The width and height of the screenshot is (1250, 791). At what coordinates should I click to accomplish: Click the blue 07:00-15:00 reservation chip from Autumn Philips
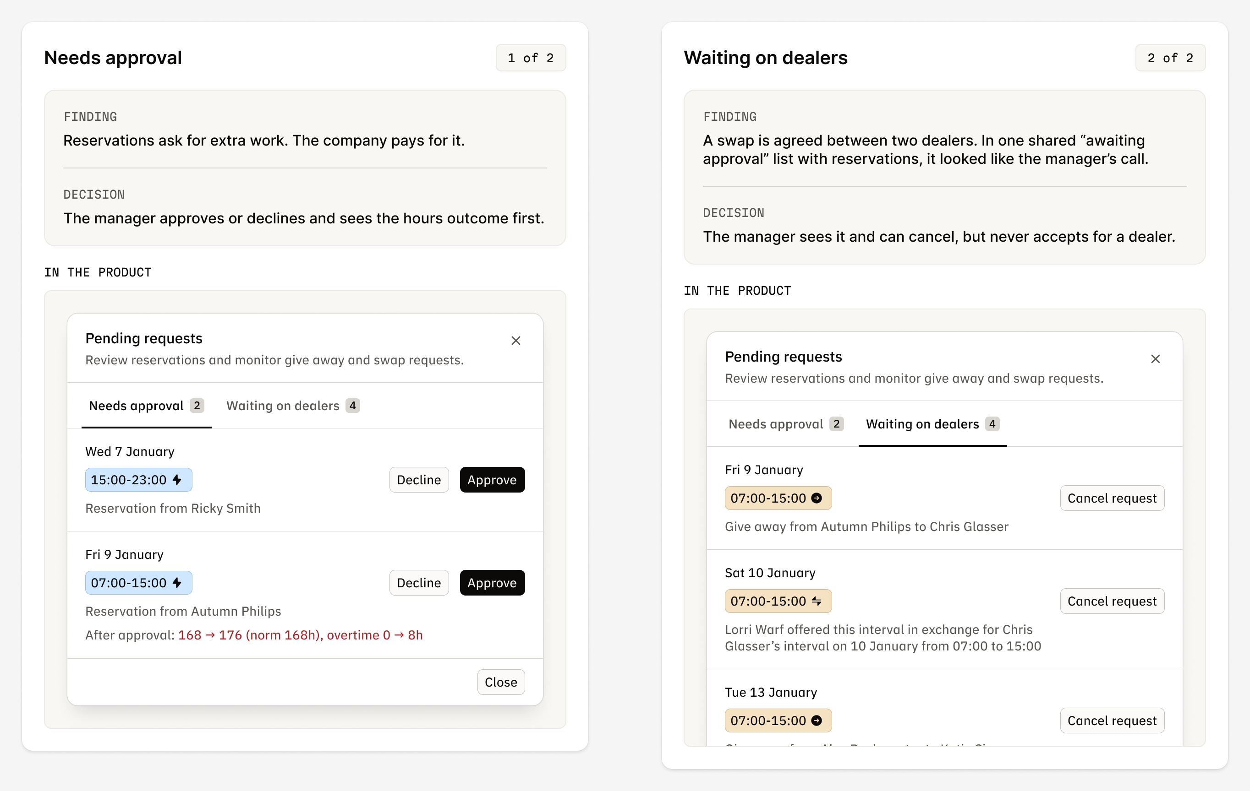pyautogui.click(x=138, y=582)
